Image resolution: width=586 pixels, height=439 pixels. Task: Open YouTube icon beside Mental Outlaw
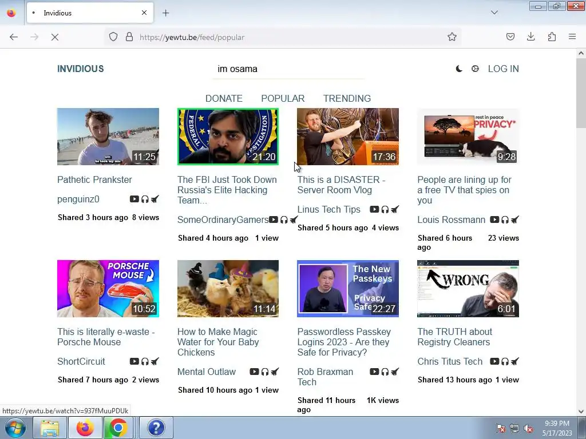254,372
